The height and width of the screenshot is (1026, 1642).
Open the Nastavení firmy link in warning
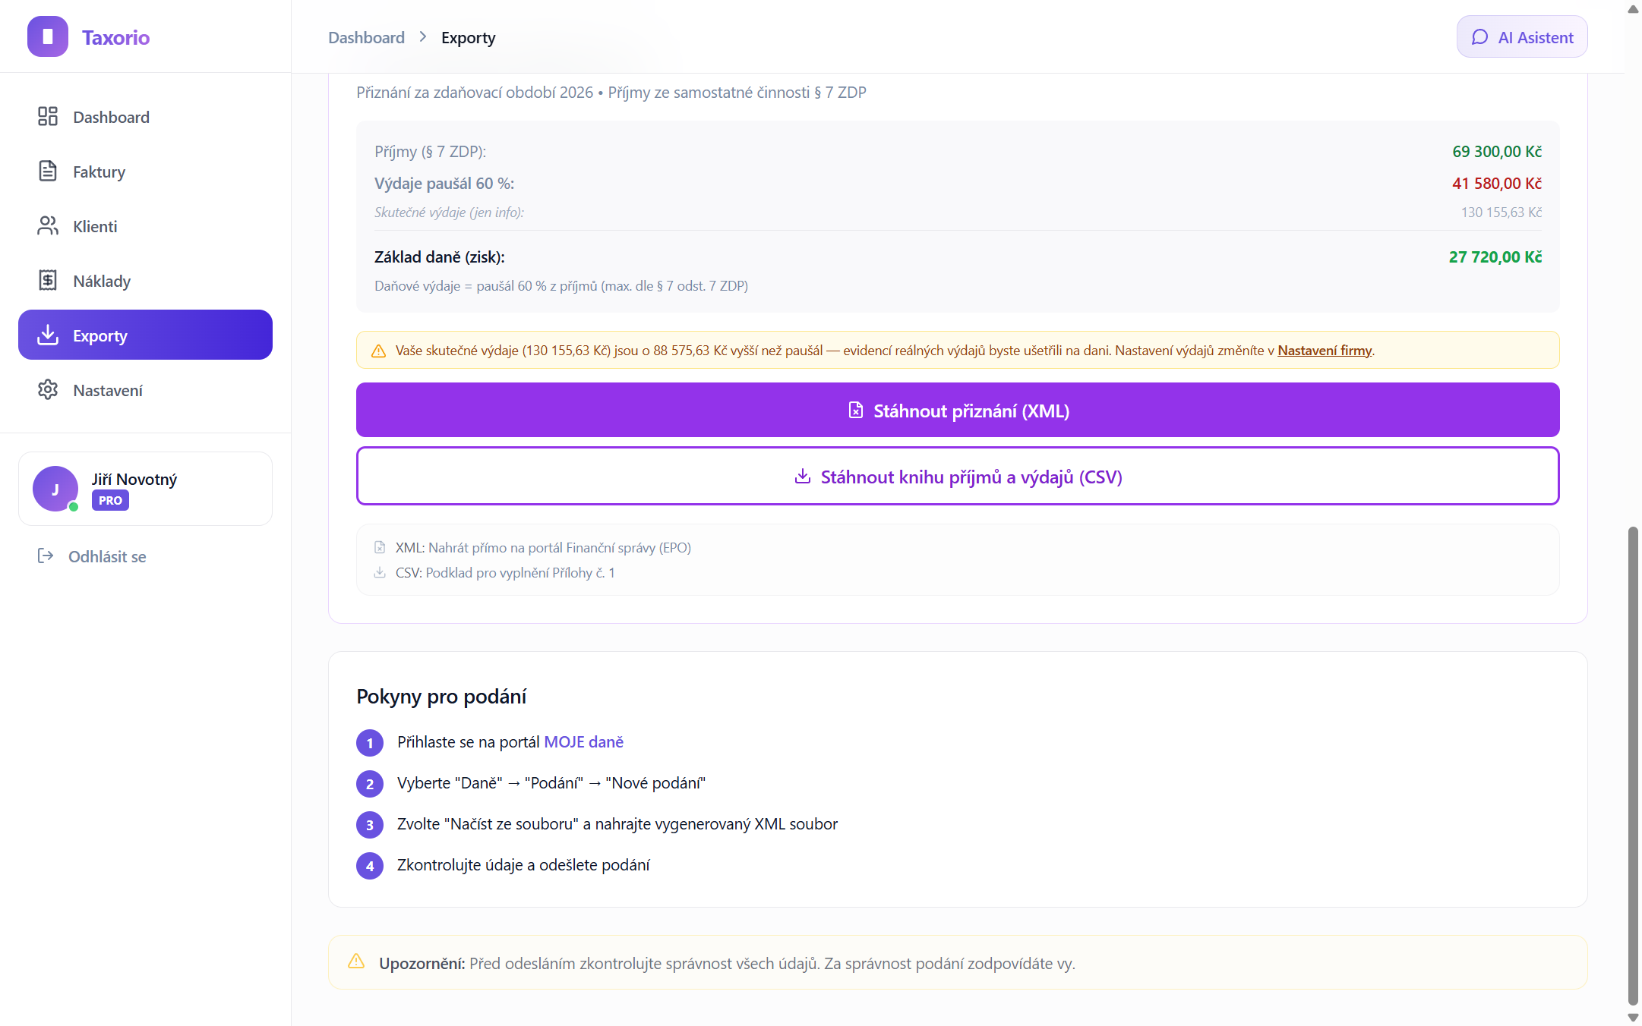(x=1325, y=351)
